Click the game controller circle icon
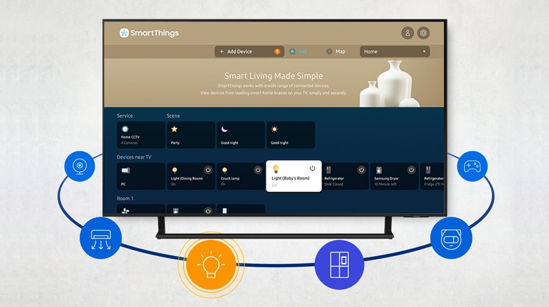 click(472, 166)
